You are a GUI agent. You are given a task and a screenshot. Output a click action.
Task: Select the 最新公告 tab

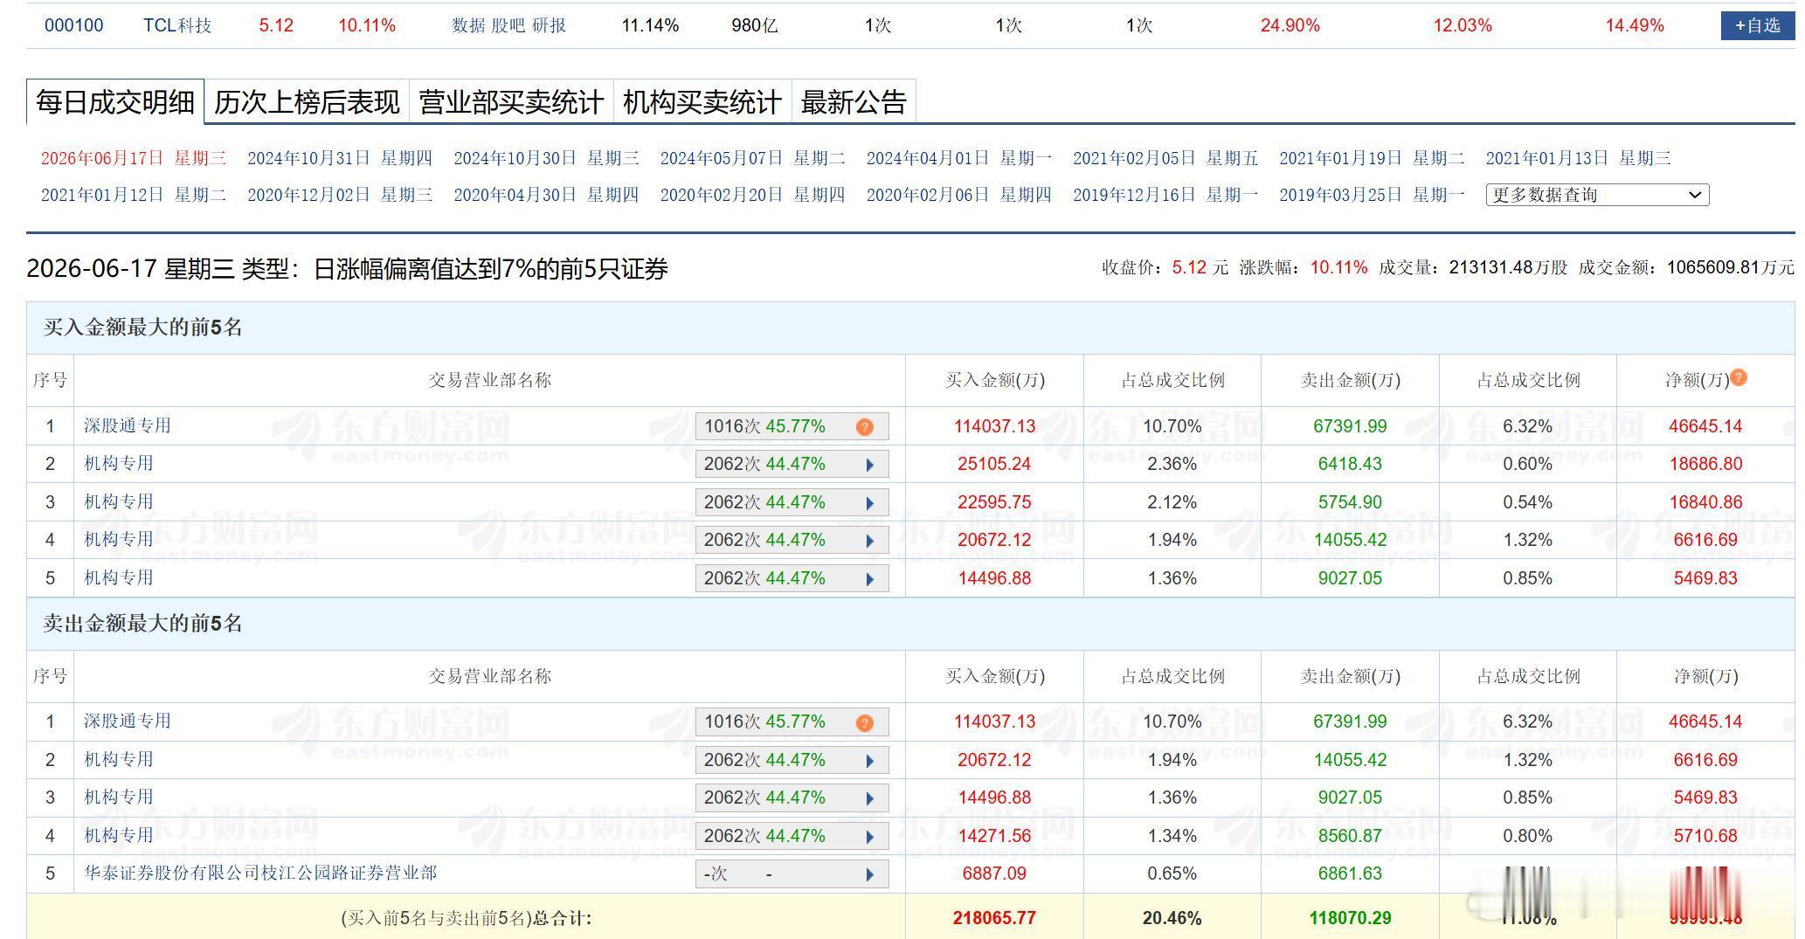854,102
